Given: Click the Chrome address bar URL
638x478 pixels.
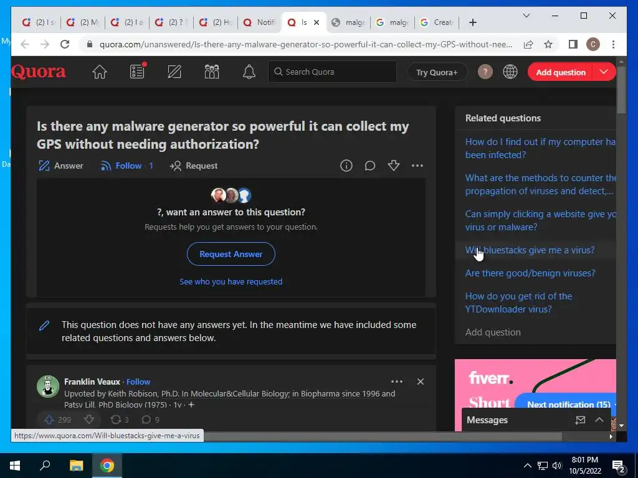Looking at the screenshot, I should tap(305, 44).
